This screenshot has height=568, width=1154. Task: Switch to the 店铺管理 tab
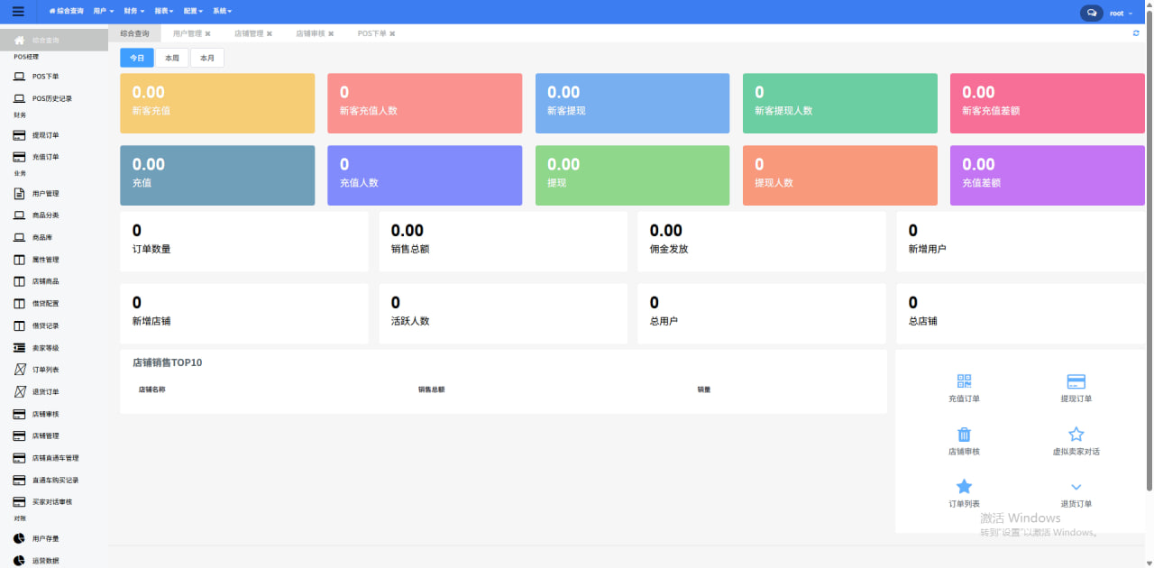tap(249, 33)
